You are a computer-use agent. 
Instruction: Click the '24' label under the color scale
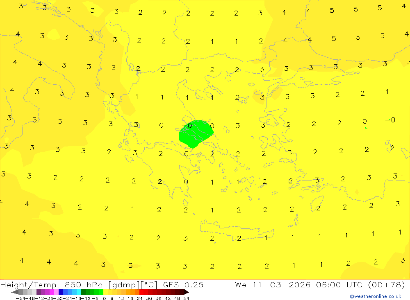click(x=140, y=298)
